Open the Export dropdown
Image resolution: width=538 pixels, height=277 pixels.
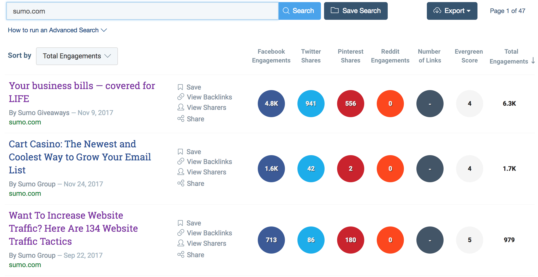click(452, 11)
